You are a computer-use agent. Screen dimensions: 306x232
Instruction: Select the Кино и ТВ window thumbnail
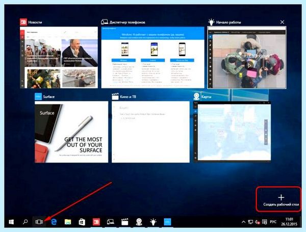click(x=150, y=132)
